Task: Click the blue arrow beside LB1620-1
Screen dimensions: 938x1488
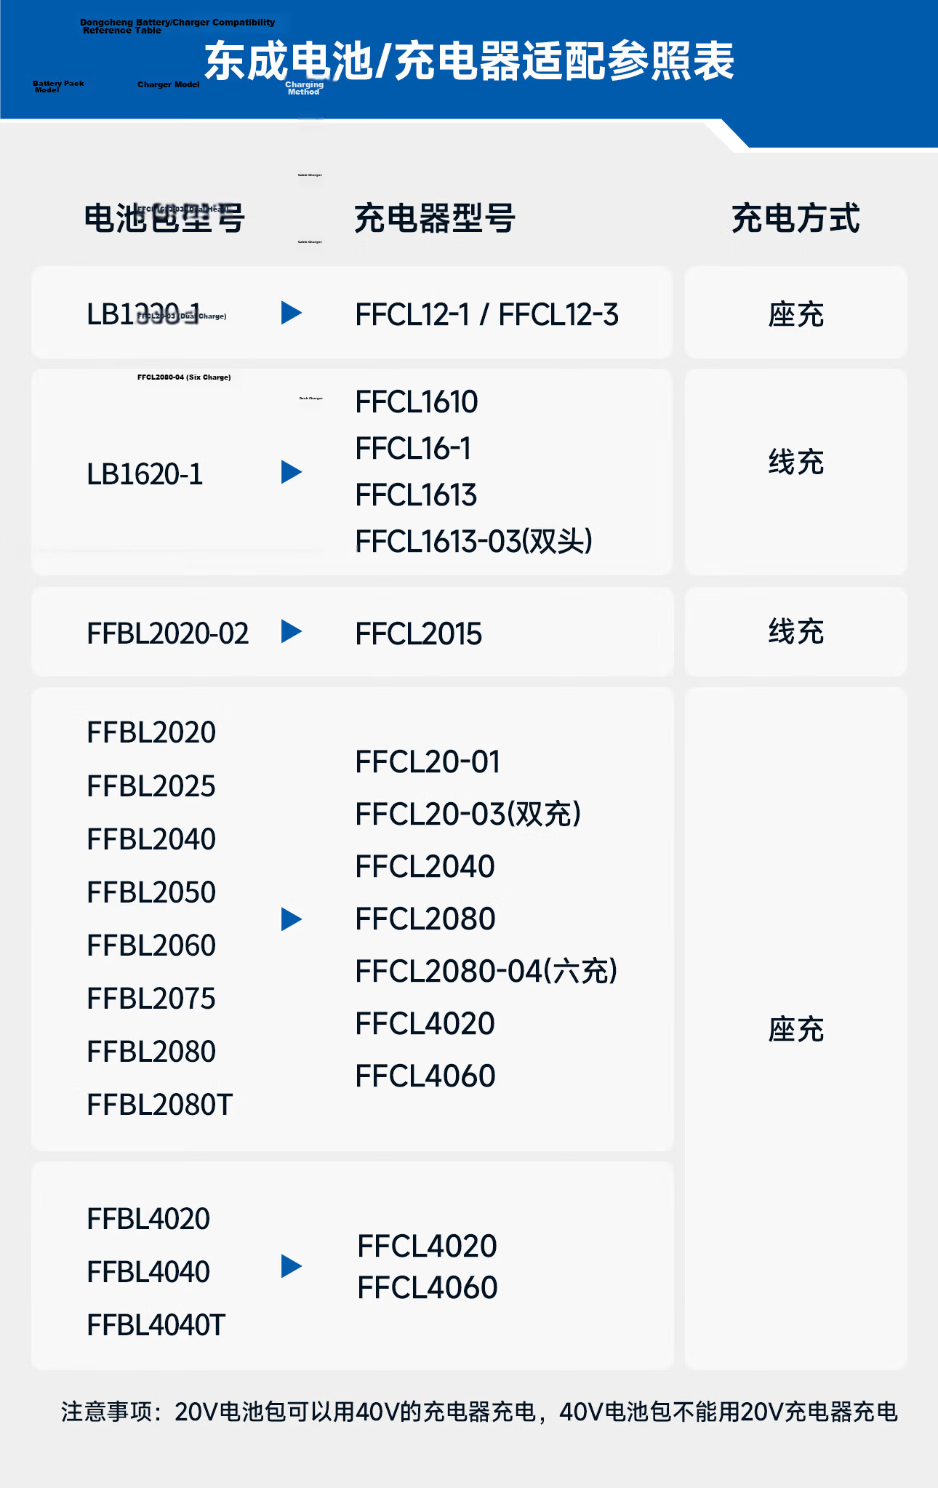Action: (292, 472)
